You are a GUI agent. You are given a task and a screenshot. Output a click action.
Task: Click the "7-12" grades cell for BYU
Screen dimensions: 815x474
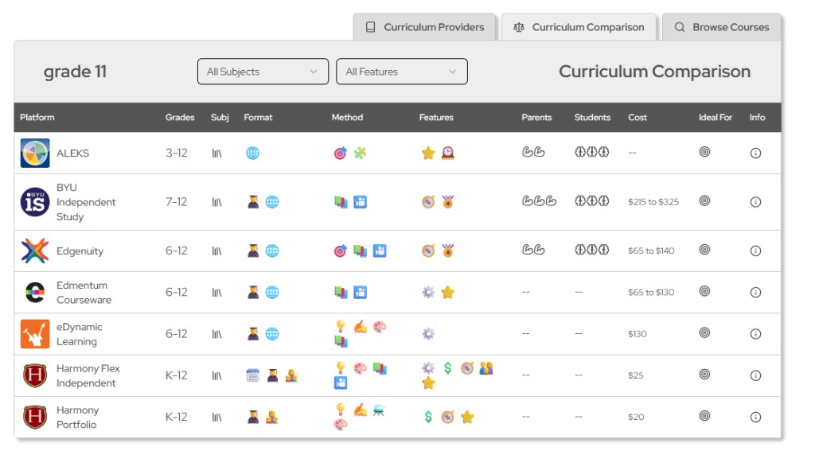point(176,202)
